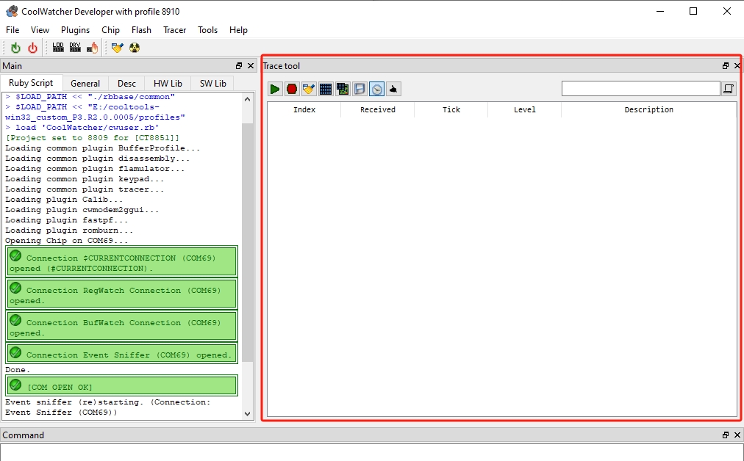
Task: Click the '[COM OPEN OK]' message
Action: [x=121, y=385]
